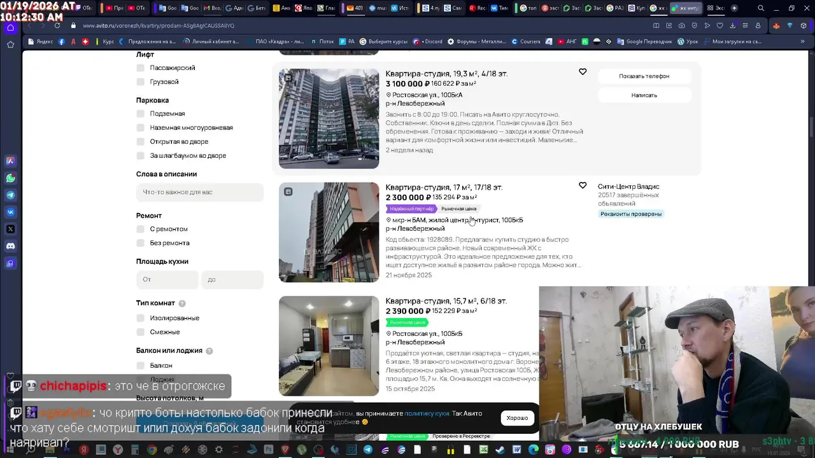Open VK messenger in the sidebar

pyautogui.click(x=10, y=212)
